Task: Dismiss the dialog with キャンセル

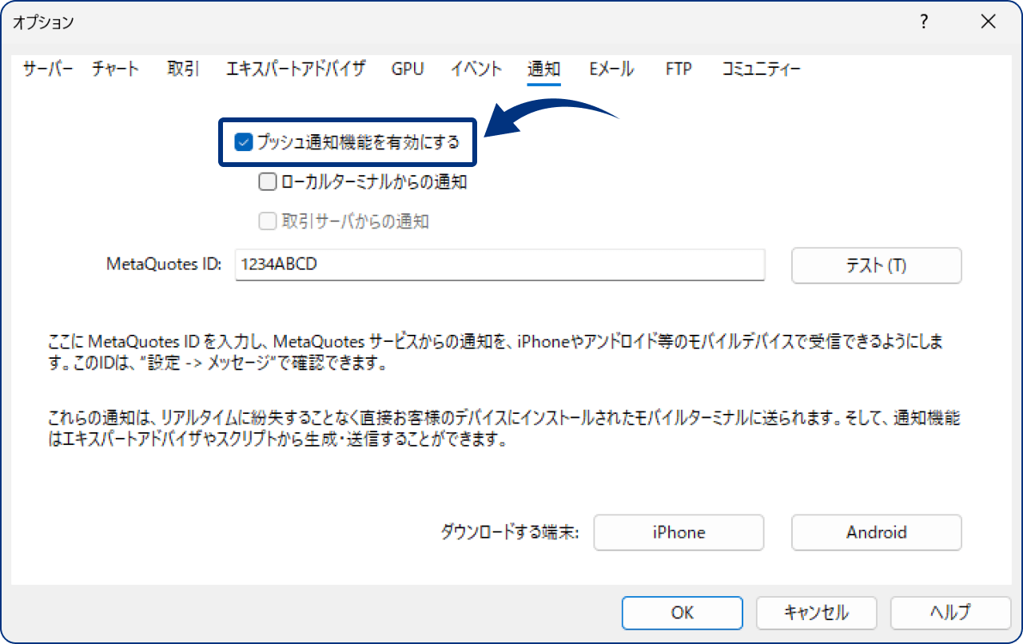Action: (x=816, y=613)
